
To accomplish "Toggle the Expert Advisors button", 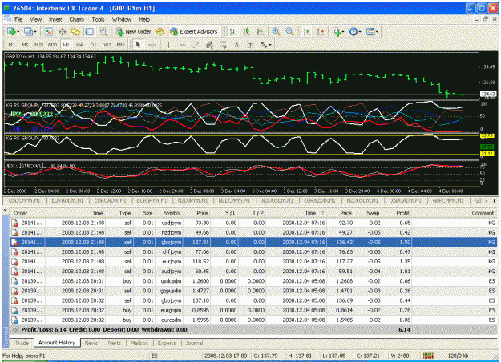I will click(x=194, y=31).
